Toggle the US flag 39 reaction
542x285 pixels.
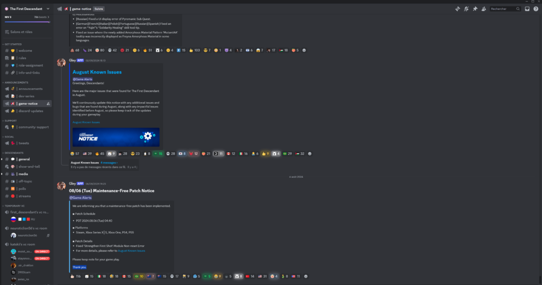coord(87,154)
